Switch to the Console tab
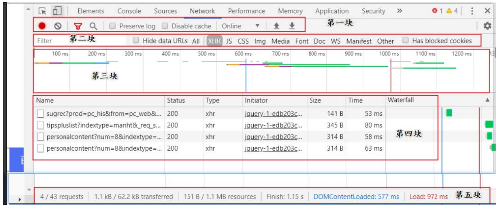The image size is (496, 207). click(129, 11)
